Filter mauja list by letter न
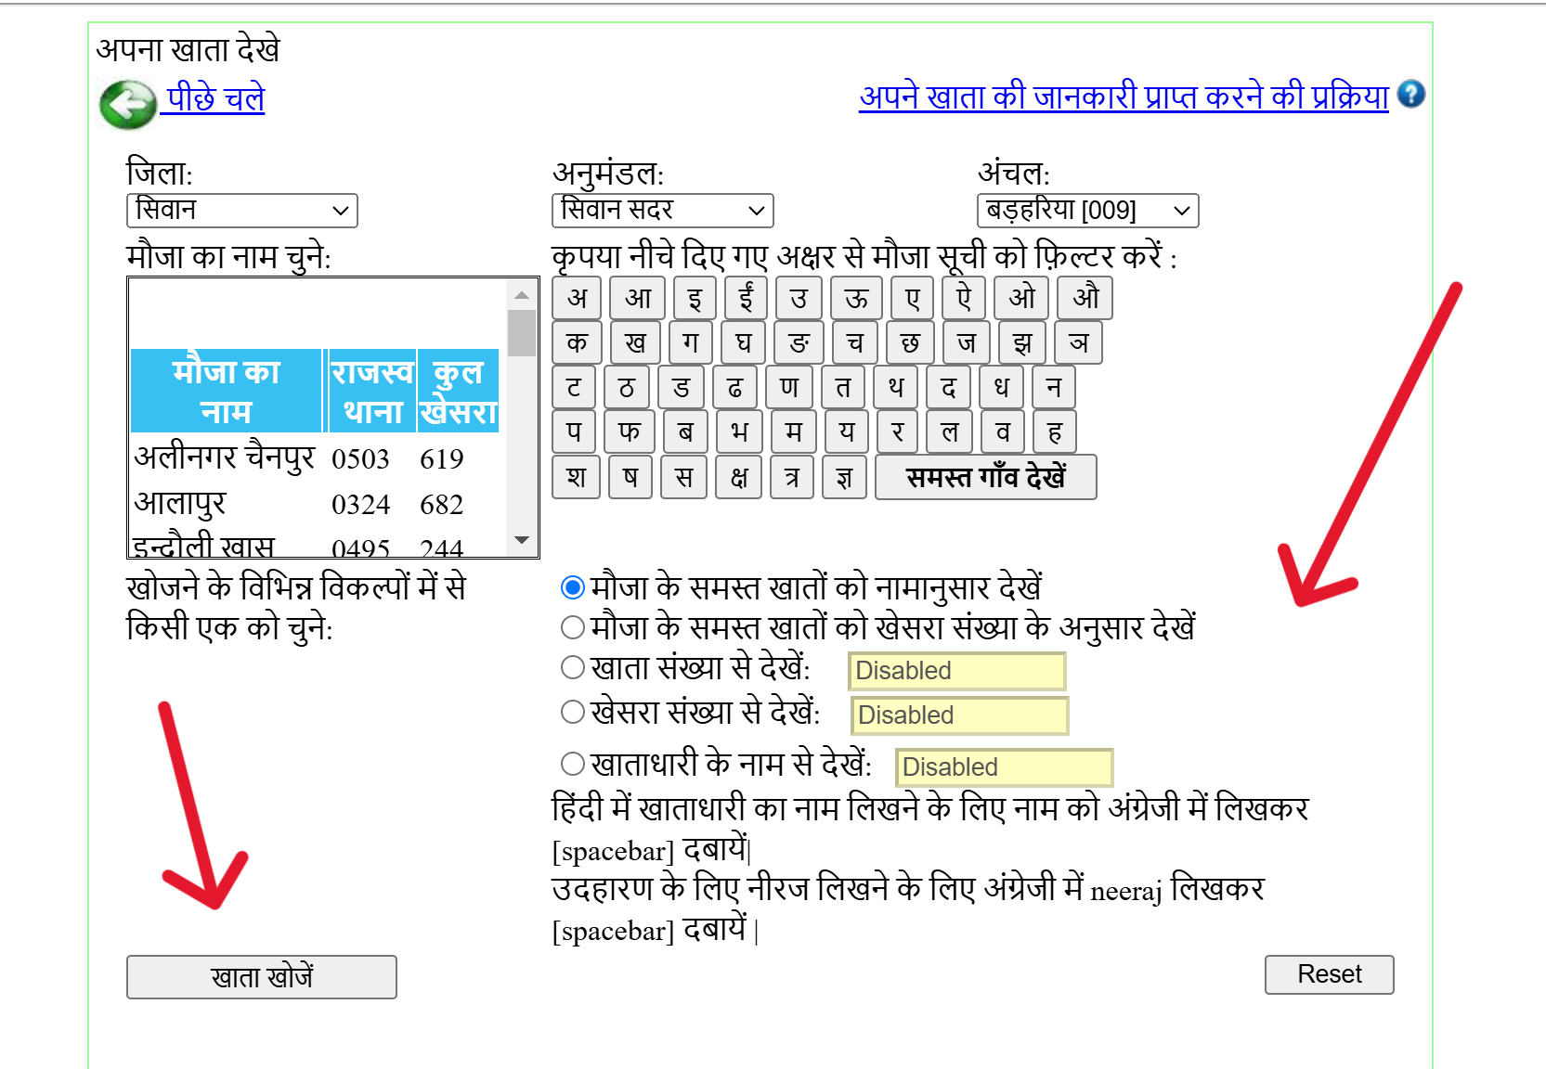 (x=1054, y=387)
